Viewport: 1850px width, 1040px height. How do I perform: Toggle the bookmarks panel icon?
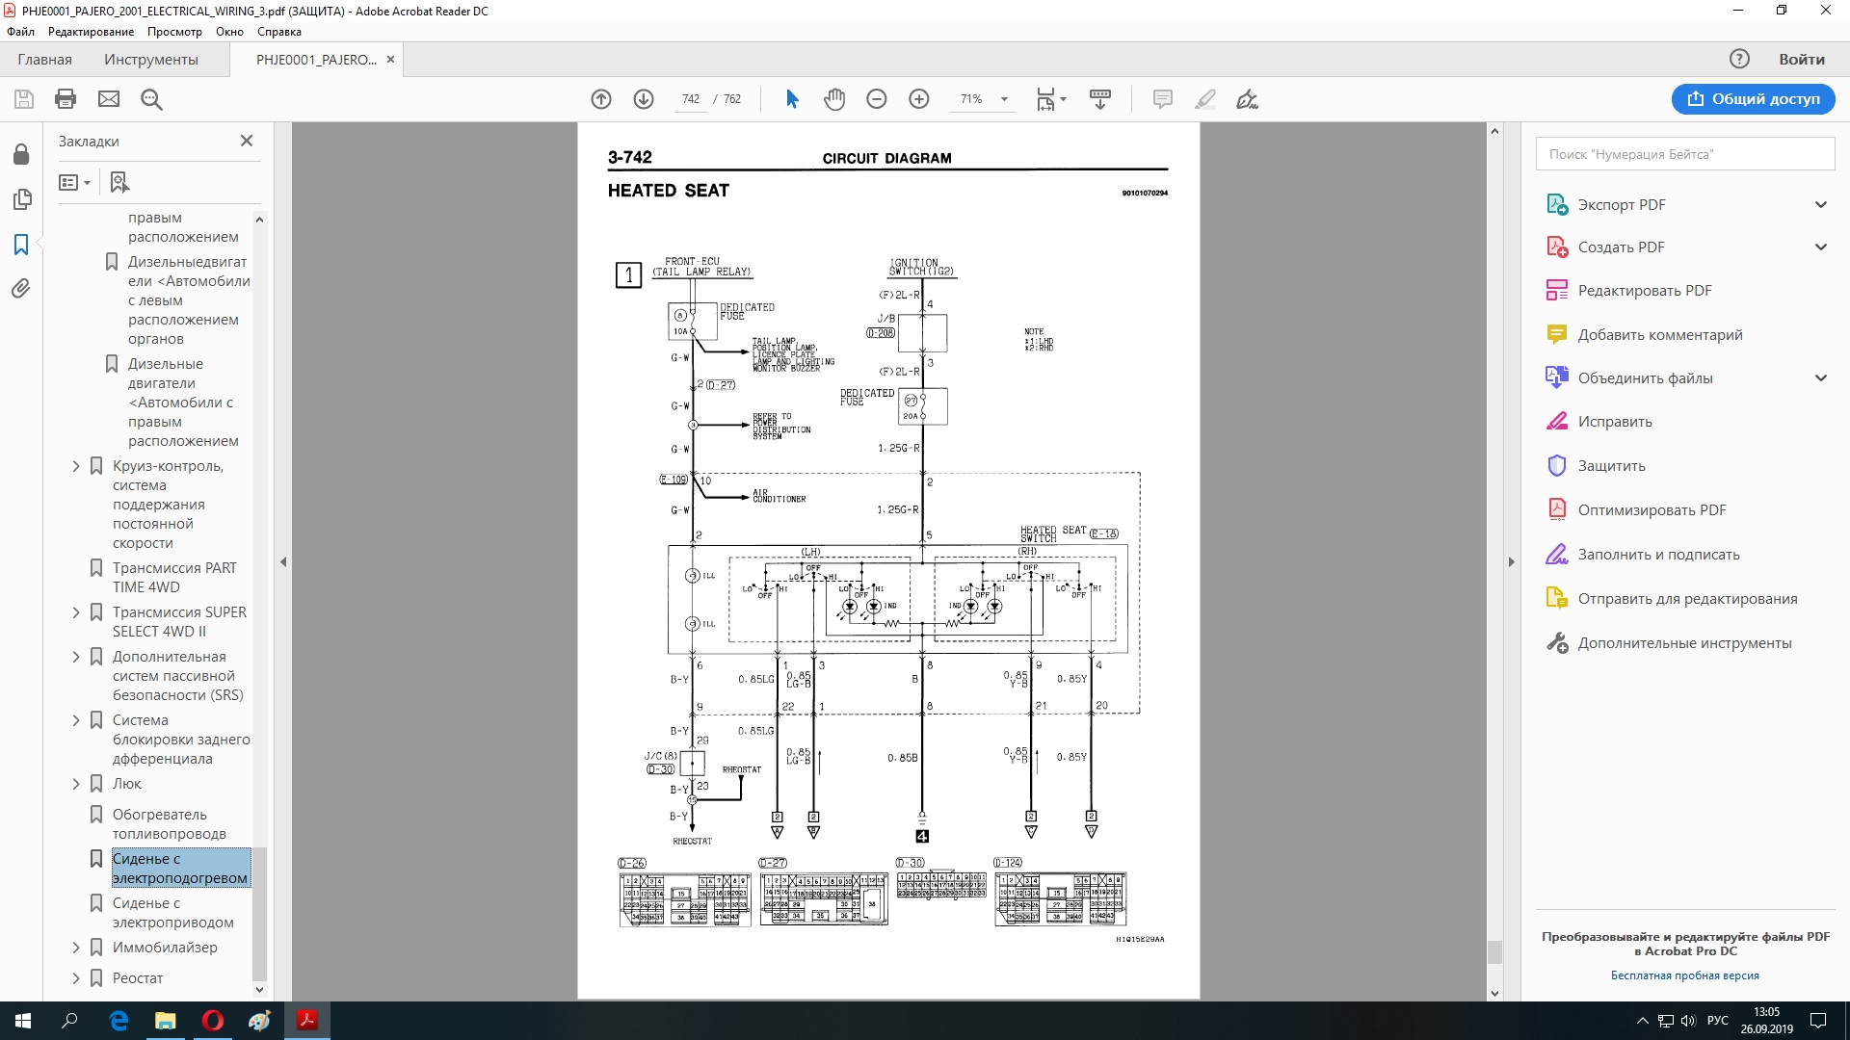(x=21, y=245)
